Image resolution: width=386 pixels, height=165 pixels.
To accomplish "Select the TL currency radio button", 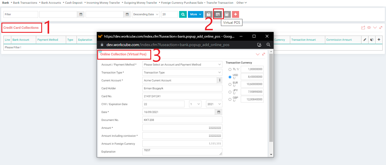I will [x=230, y=69].
